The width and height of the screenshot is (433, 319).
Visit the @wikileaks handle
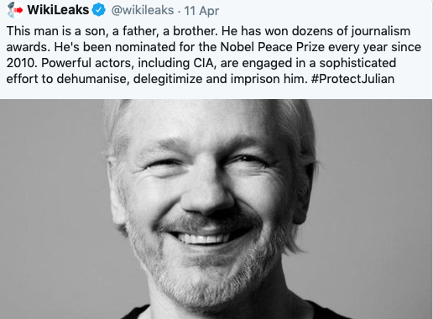coord(143,10)
